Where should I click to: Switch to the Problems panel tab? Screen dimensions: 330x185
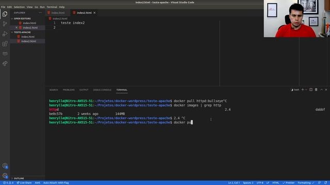pyautogui.click(x=69, y=90)
